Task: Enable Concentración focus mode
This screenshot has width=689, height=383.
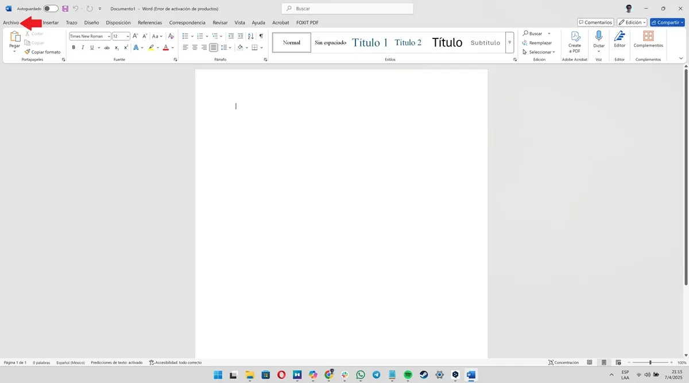Action: (x=563, y=362)
